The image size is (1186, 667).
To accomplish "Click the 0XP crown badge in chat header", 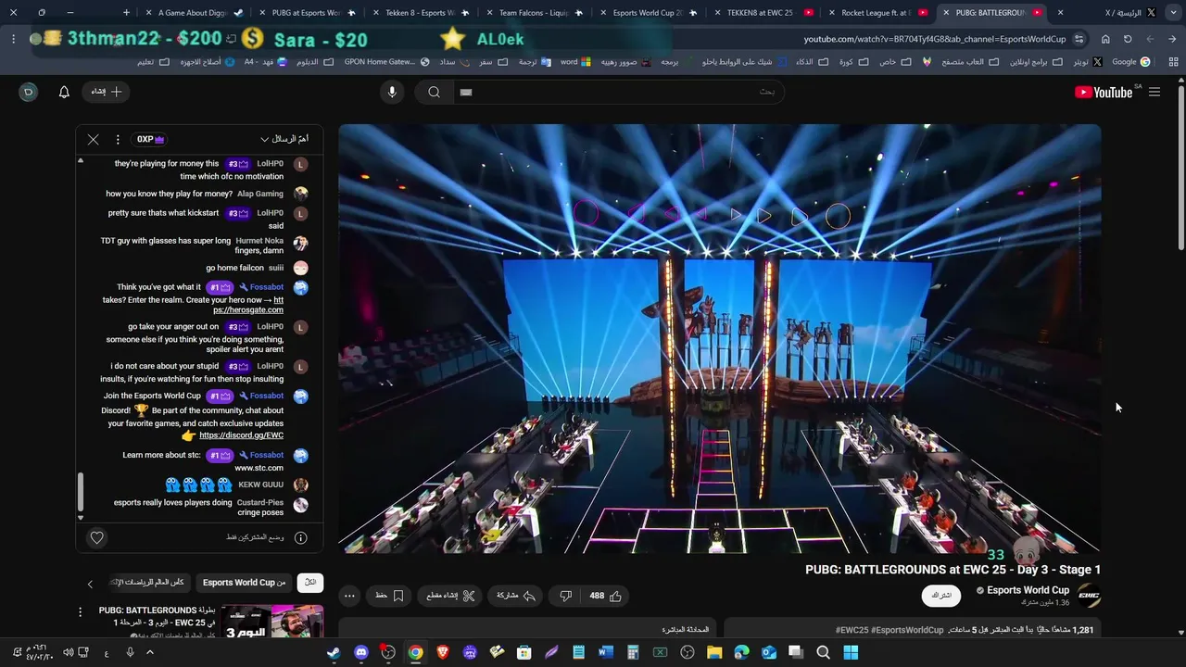I will 150,139.
